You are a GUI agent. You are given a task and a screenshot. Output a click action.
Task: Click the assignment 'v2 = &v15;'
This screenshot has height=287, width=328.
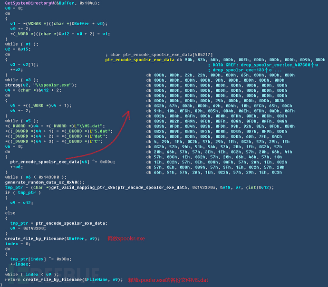point(18,49)
